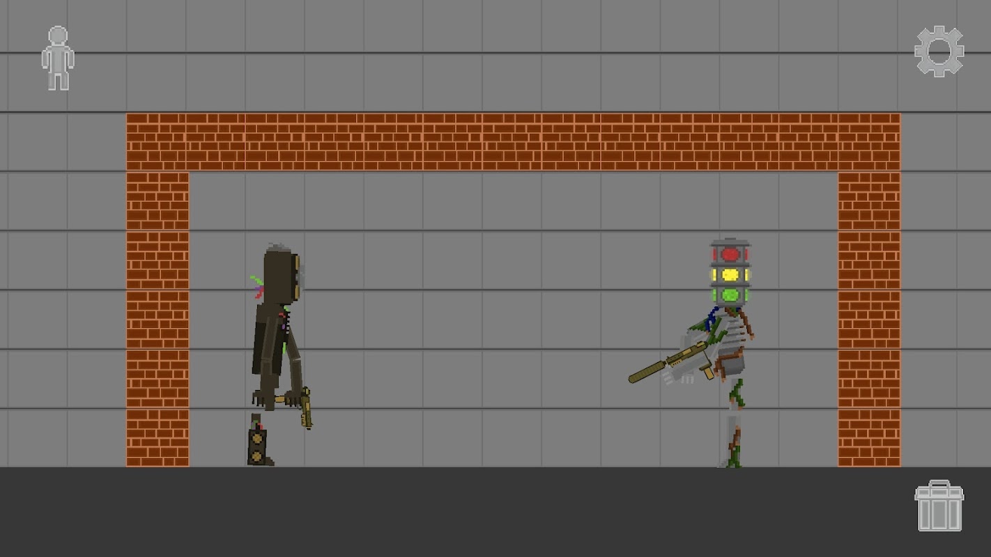Select the left brick pillar
991x557 pixels.
[158, 319]
